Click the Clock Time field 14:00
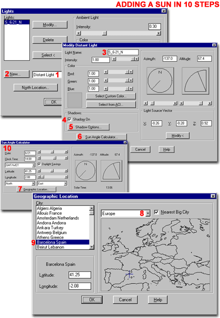 click(x=30, y=159)
